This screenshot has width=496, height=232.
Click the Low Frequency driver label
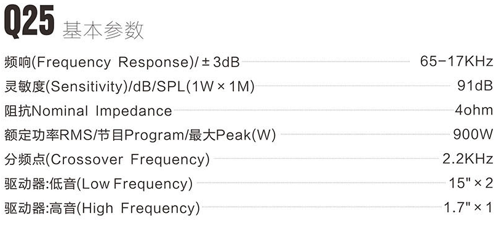coord(98,184)
